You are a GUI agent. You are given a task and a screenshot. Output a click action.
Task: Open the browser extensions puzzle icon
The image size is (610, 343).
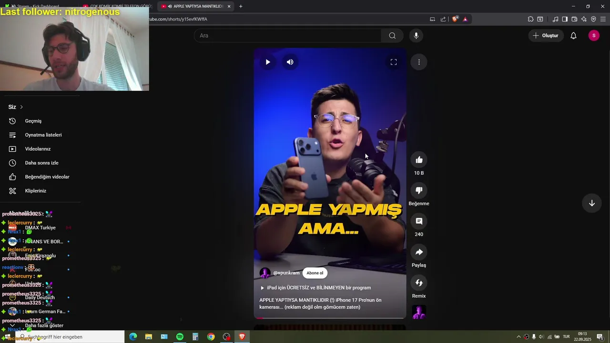click(530, 19)
